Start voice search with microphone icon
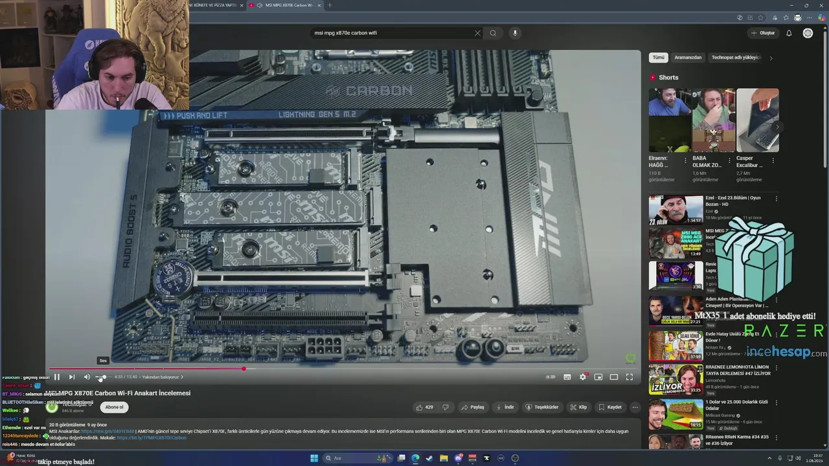This screenshot has width=829, height=466. click(515, 33)
